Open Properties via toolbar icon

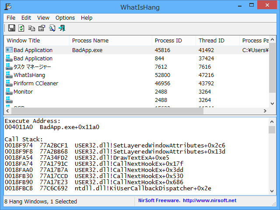[42, 28]
